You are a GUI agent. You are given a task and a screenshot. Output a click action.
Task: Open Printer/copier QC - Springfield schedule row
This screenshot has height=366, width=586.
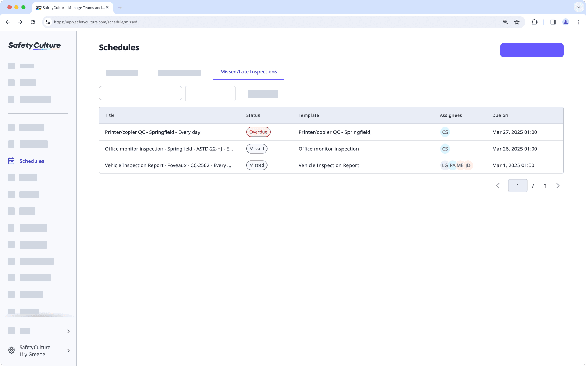[x=152, y=132]
